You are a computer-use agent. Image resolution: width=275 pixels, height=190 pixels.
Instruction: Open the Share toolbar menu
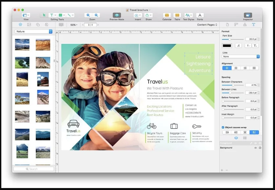click(x=148, y=15)
